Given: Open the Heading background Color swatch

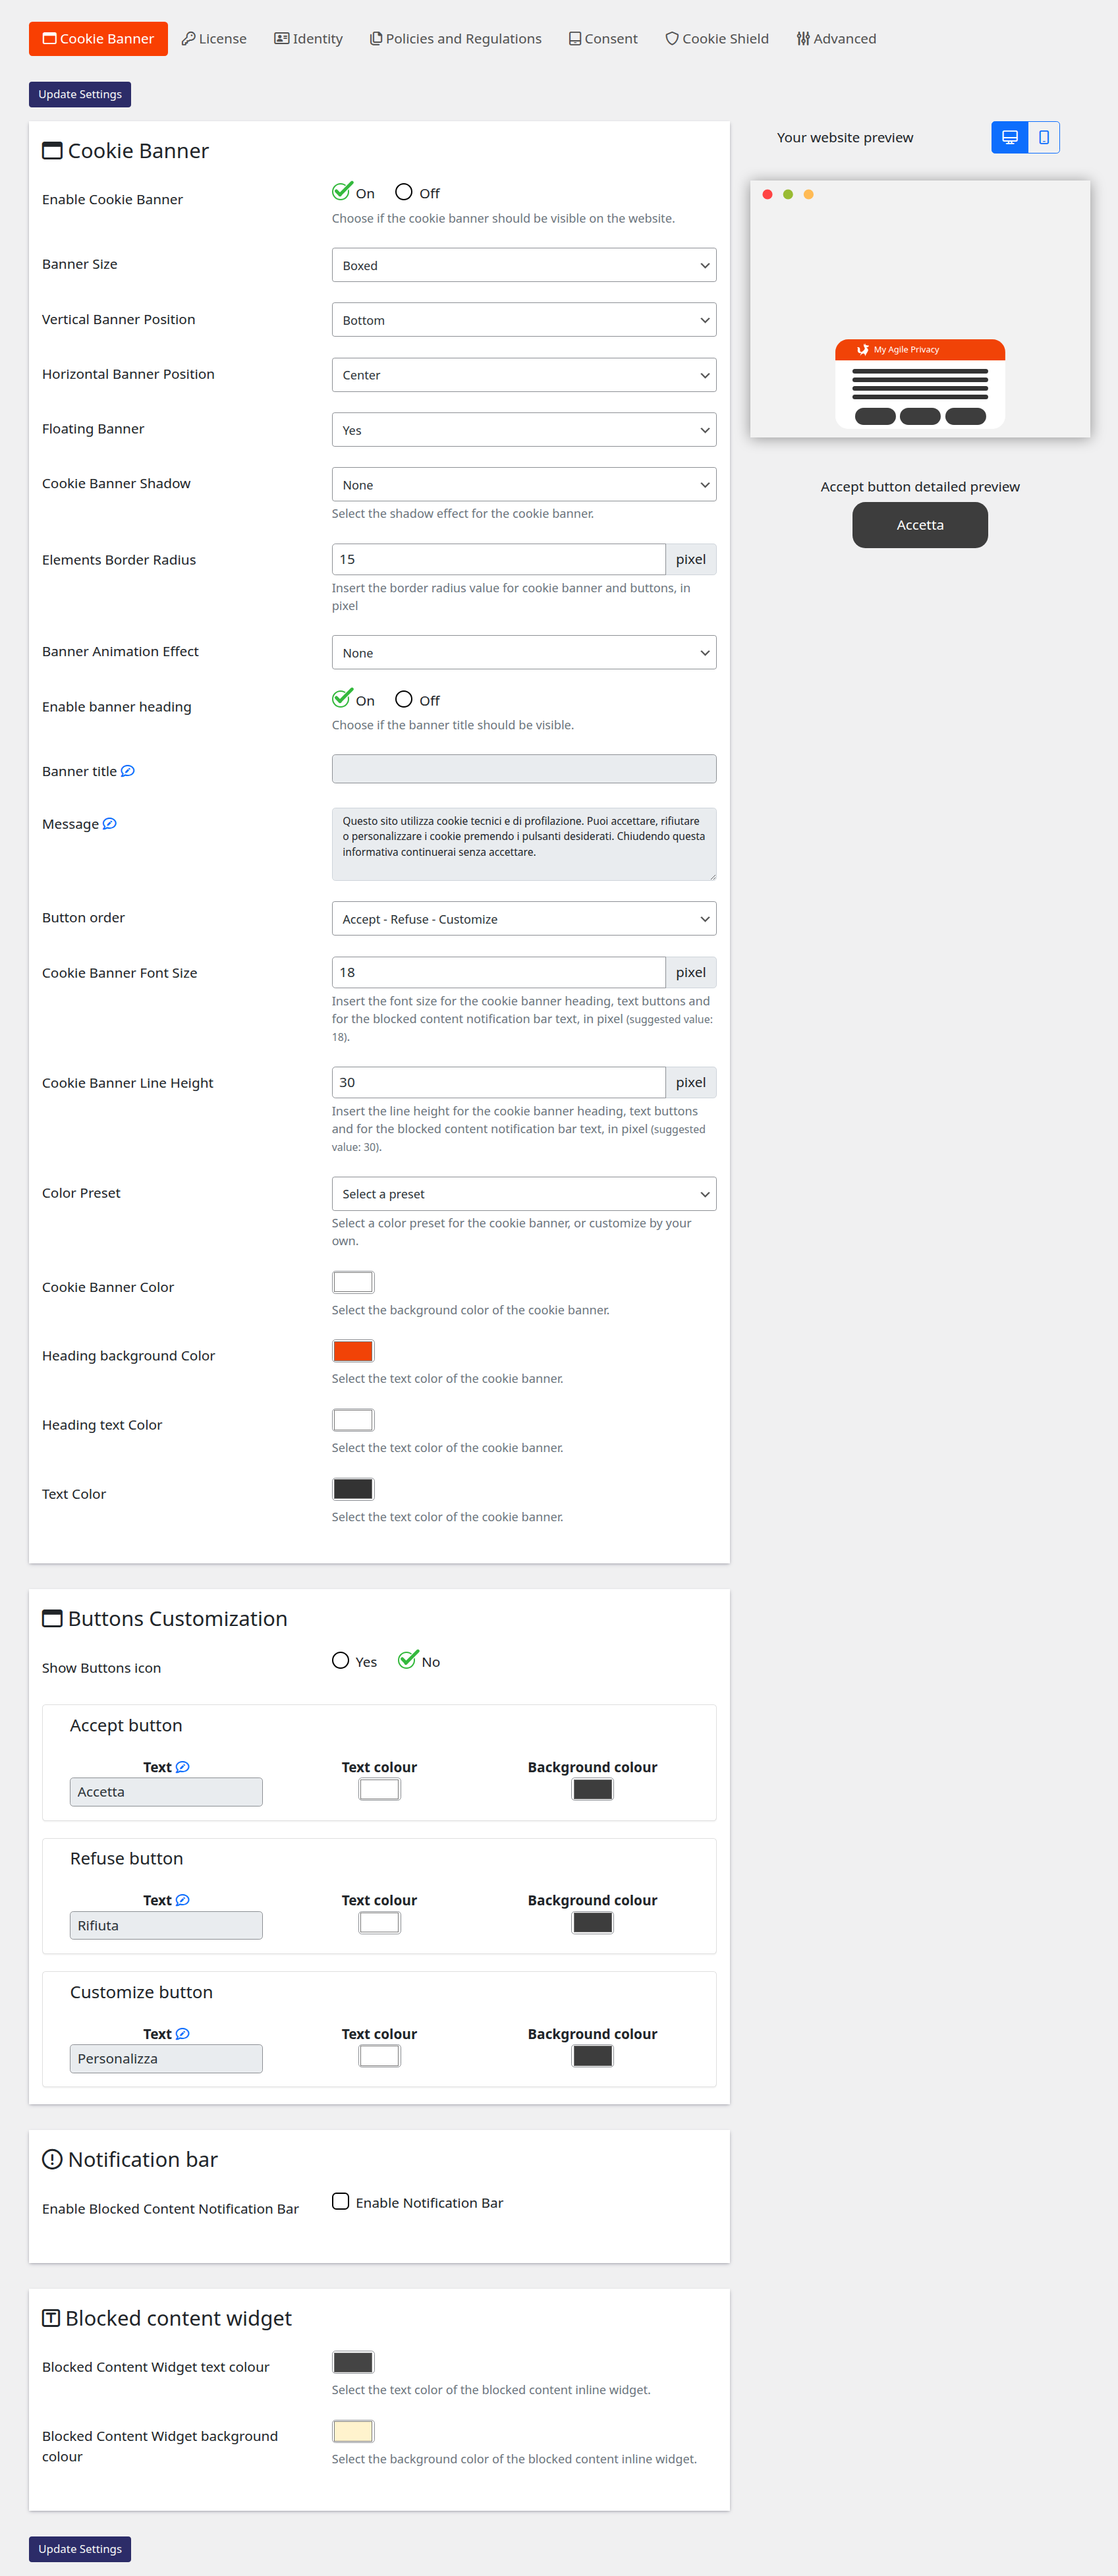Looking at the screenshot, I should click(352, 1350).
